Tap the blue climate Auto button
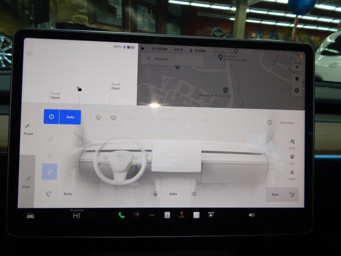Viewport: 341px width, 256px height. click(70, 117)
